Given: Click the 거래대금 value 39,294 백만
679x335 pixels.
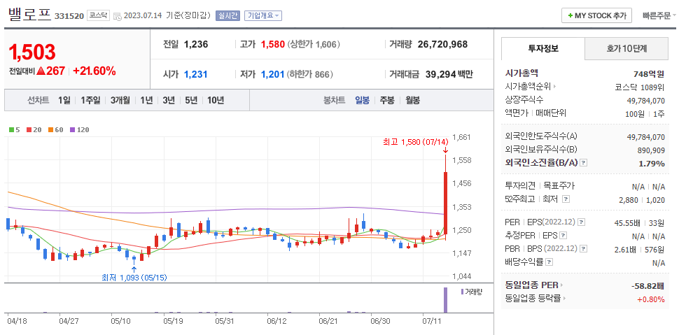Looking at the screenshot, I should point(449,74).
